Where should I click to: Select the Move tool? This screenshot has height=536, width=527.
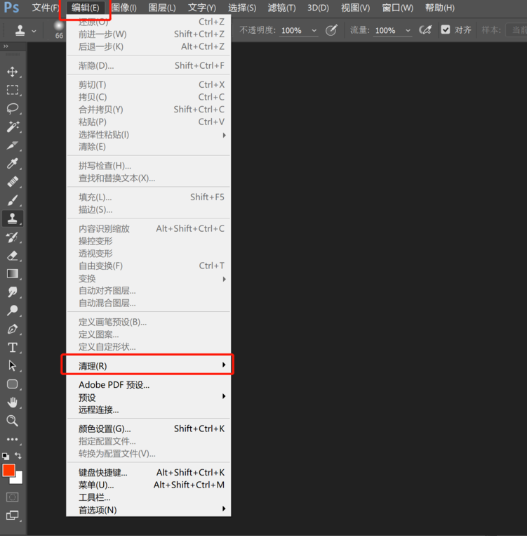point(13,72)
